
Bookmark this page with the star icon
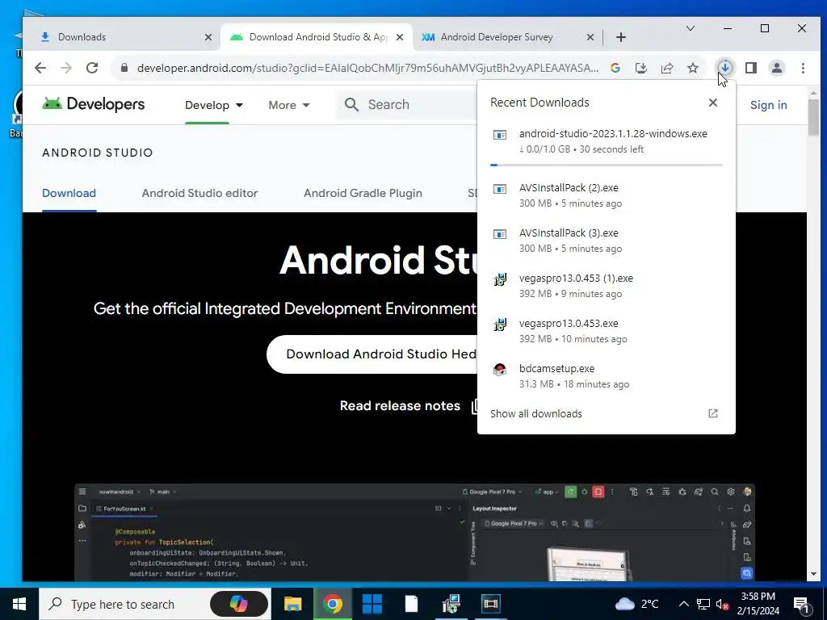point(692,68)
